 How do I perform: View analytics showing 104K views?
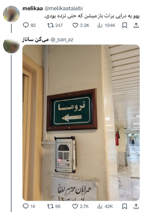[106, 25]
